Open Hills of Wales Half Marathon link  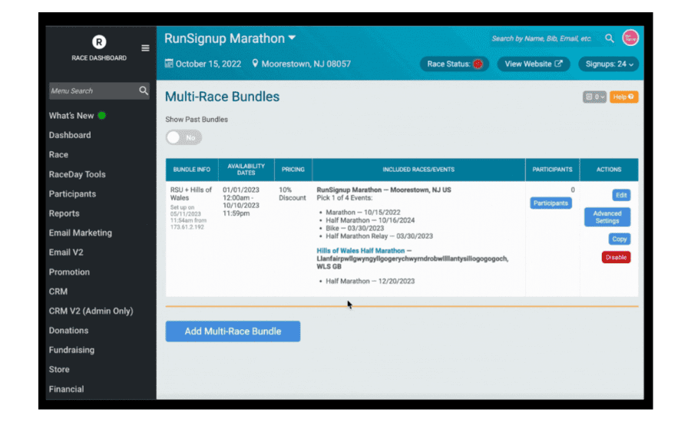coord(361,251)
